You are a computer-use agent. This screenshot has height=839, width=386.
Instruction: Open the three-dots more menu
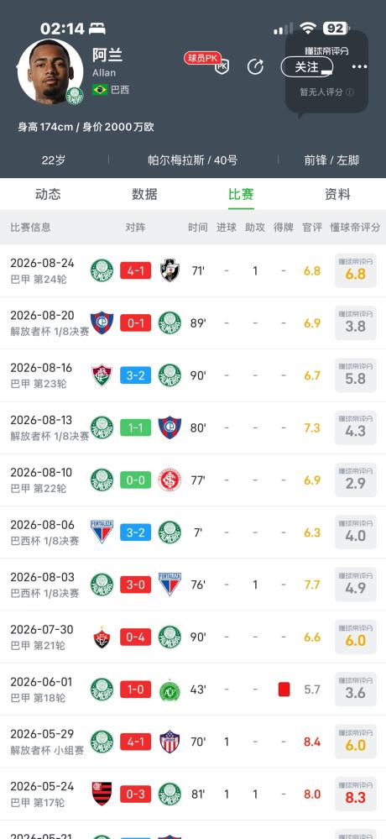pyautogui.click(x=359, y=67)
